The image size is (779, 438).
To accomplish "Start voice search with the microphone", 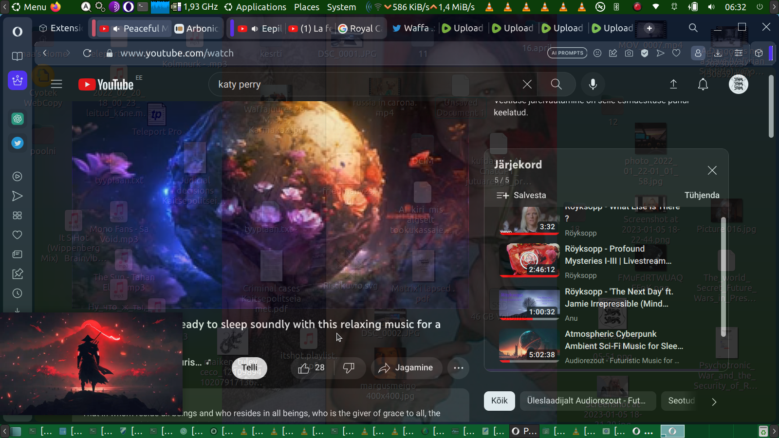I will point(593,84).
